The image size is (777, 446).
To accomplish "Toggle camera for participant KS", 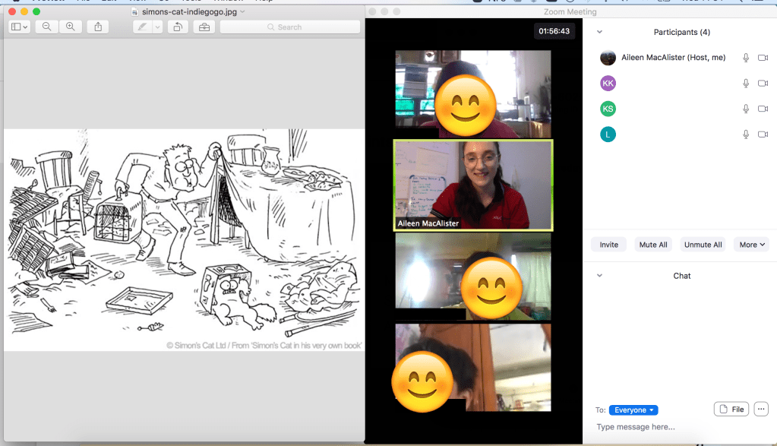I will coord(763,109).
